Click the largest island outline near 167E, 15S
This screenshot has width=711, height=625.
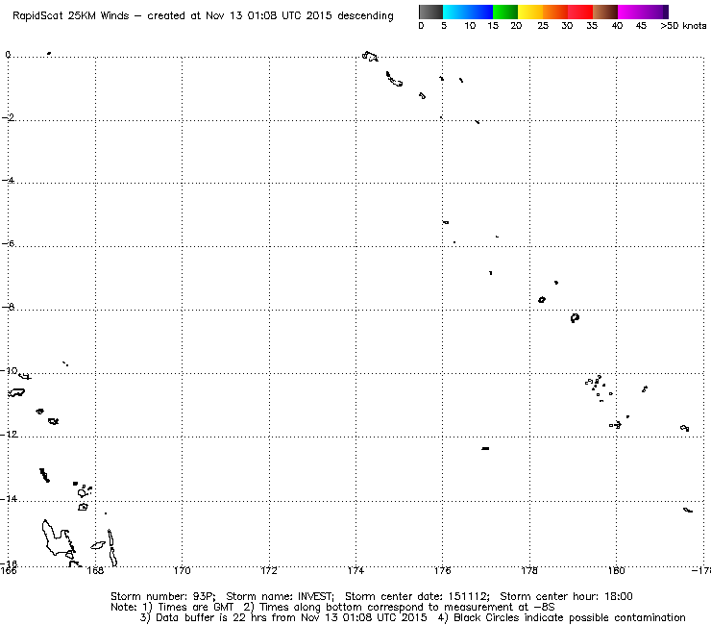[58, 538]
